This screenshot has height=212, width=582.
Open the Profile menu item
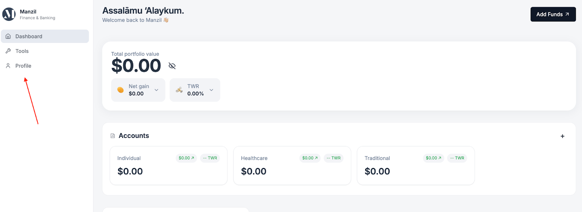[23, 66]
